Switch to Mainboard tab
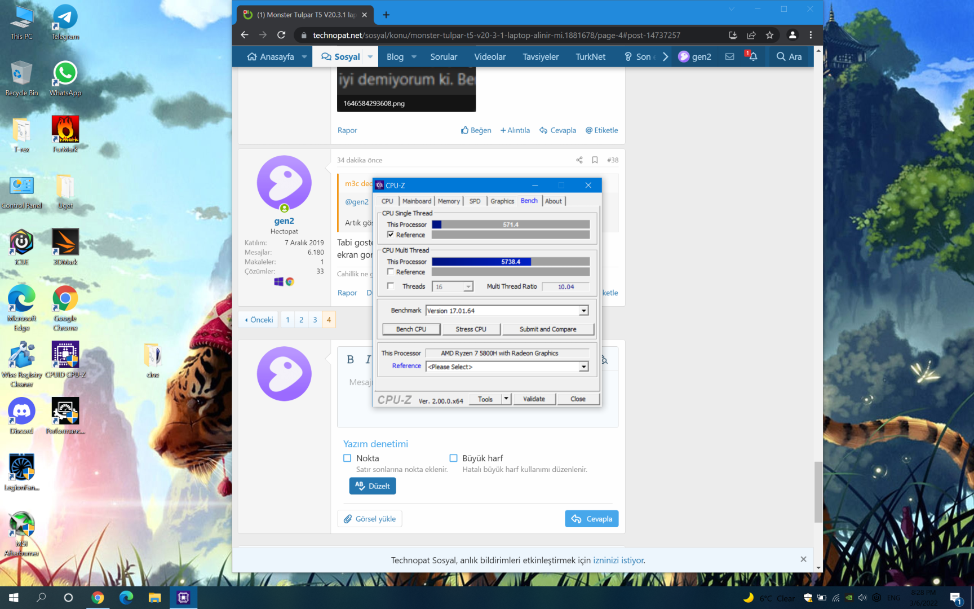Image resolution: width=974 pixels, height=609 pixels. (x=417, y=201)
